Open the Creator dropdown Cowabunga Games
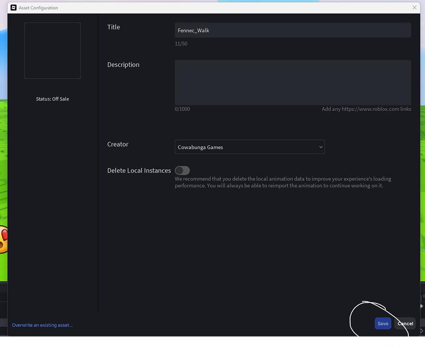The image size is (425, 347). pyautogui.click(x=250, y=147)
